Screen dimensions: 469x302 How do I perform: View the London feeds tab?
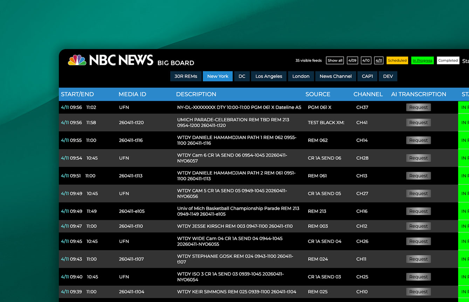tap(301, 76)
